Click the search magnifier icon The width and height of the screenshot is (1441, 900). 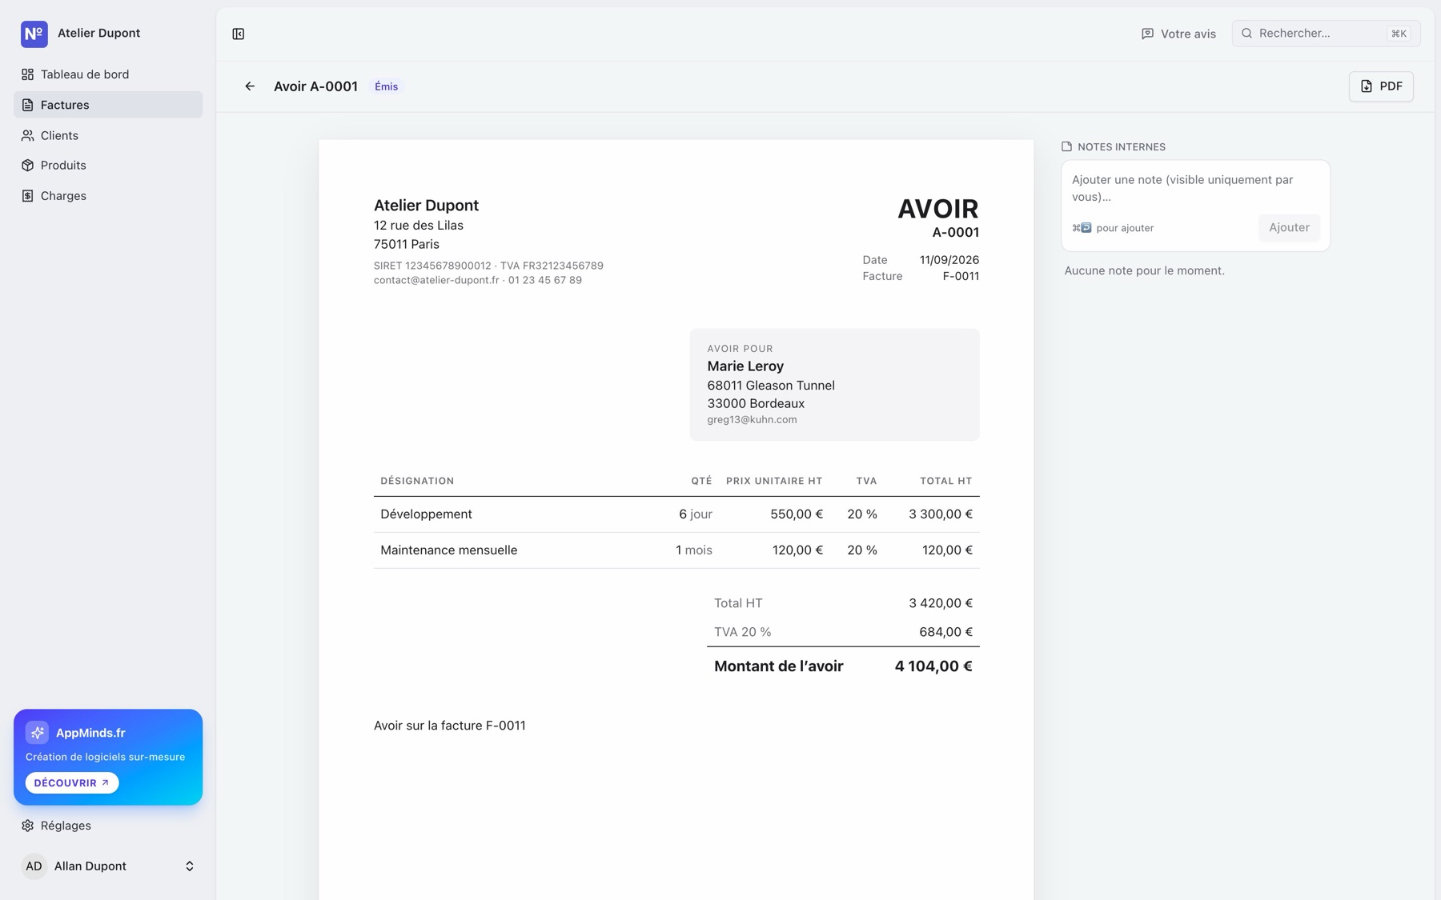point(1246,34)
